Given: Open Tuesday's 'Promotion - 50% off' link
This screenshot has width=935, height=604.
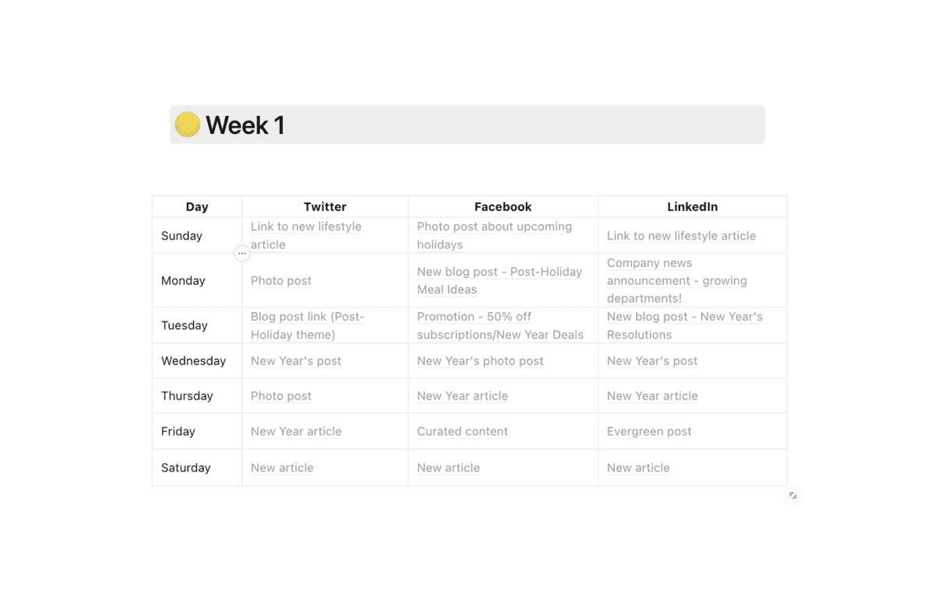Looking at the screenshot, I should pos(500,325).
